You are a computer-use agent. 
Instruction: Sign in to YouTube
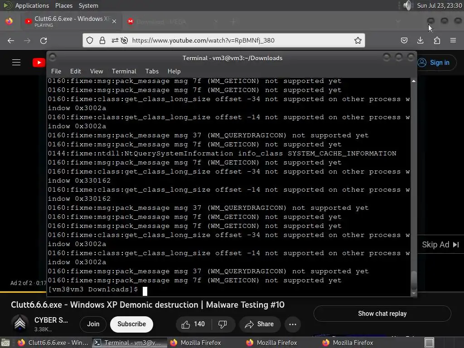(x=436, y=63)
